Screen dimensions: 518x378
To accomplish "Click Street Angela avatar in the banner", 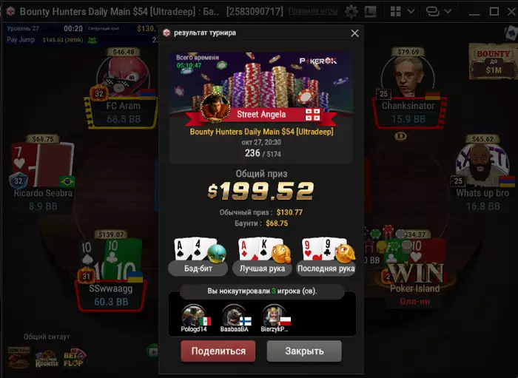I will 215,107.
